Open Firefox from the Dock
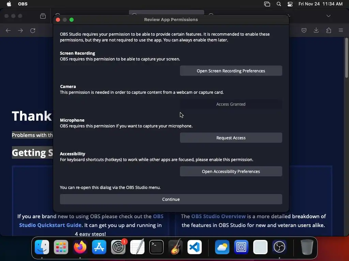Viewport: 349px width, 261px height. pyautogui.click(x=80, y=247)
